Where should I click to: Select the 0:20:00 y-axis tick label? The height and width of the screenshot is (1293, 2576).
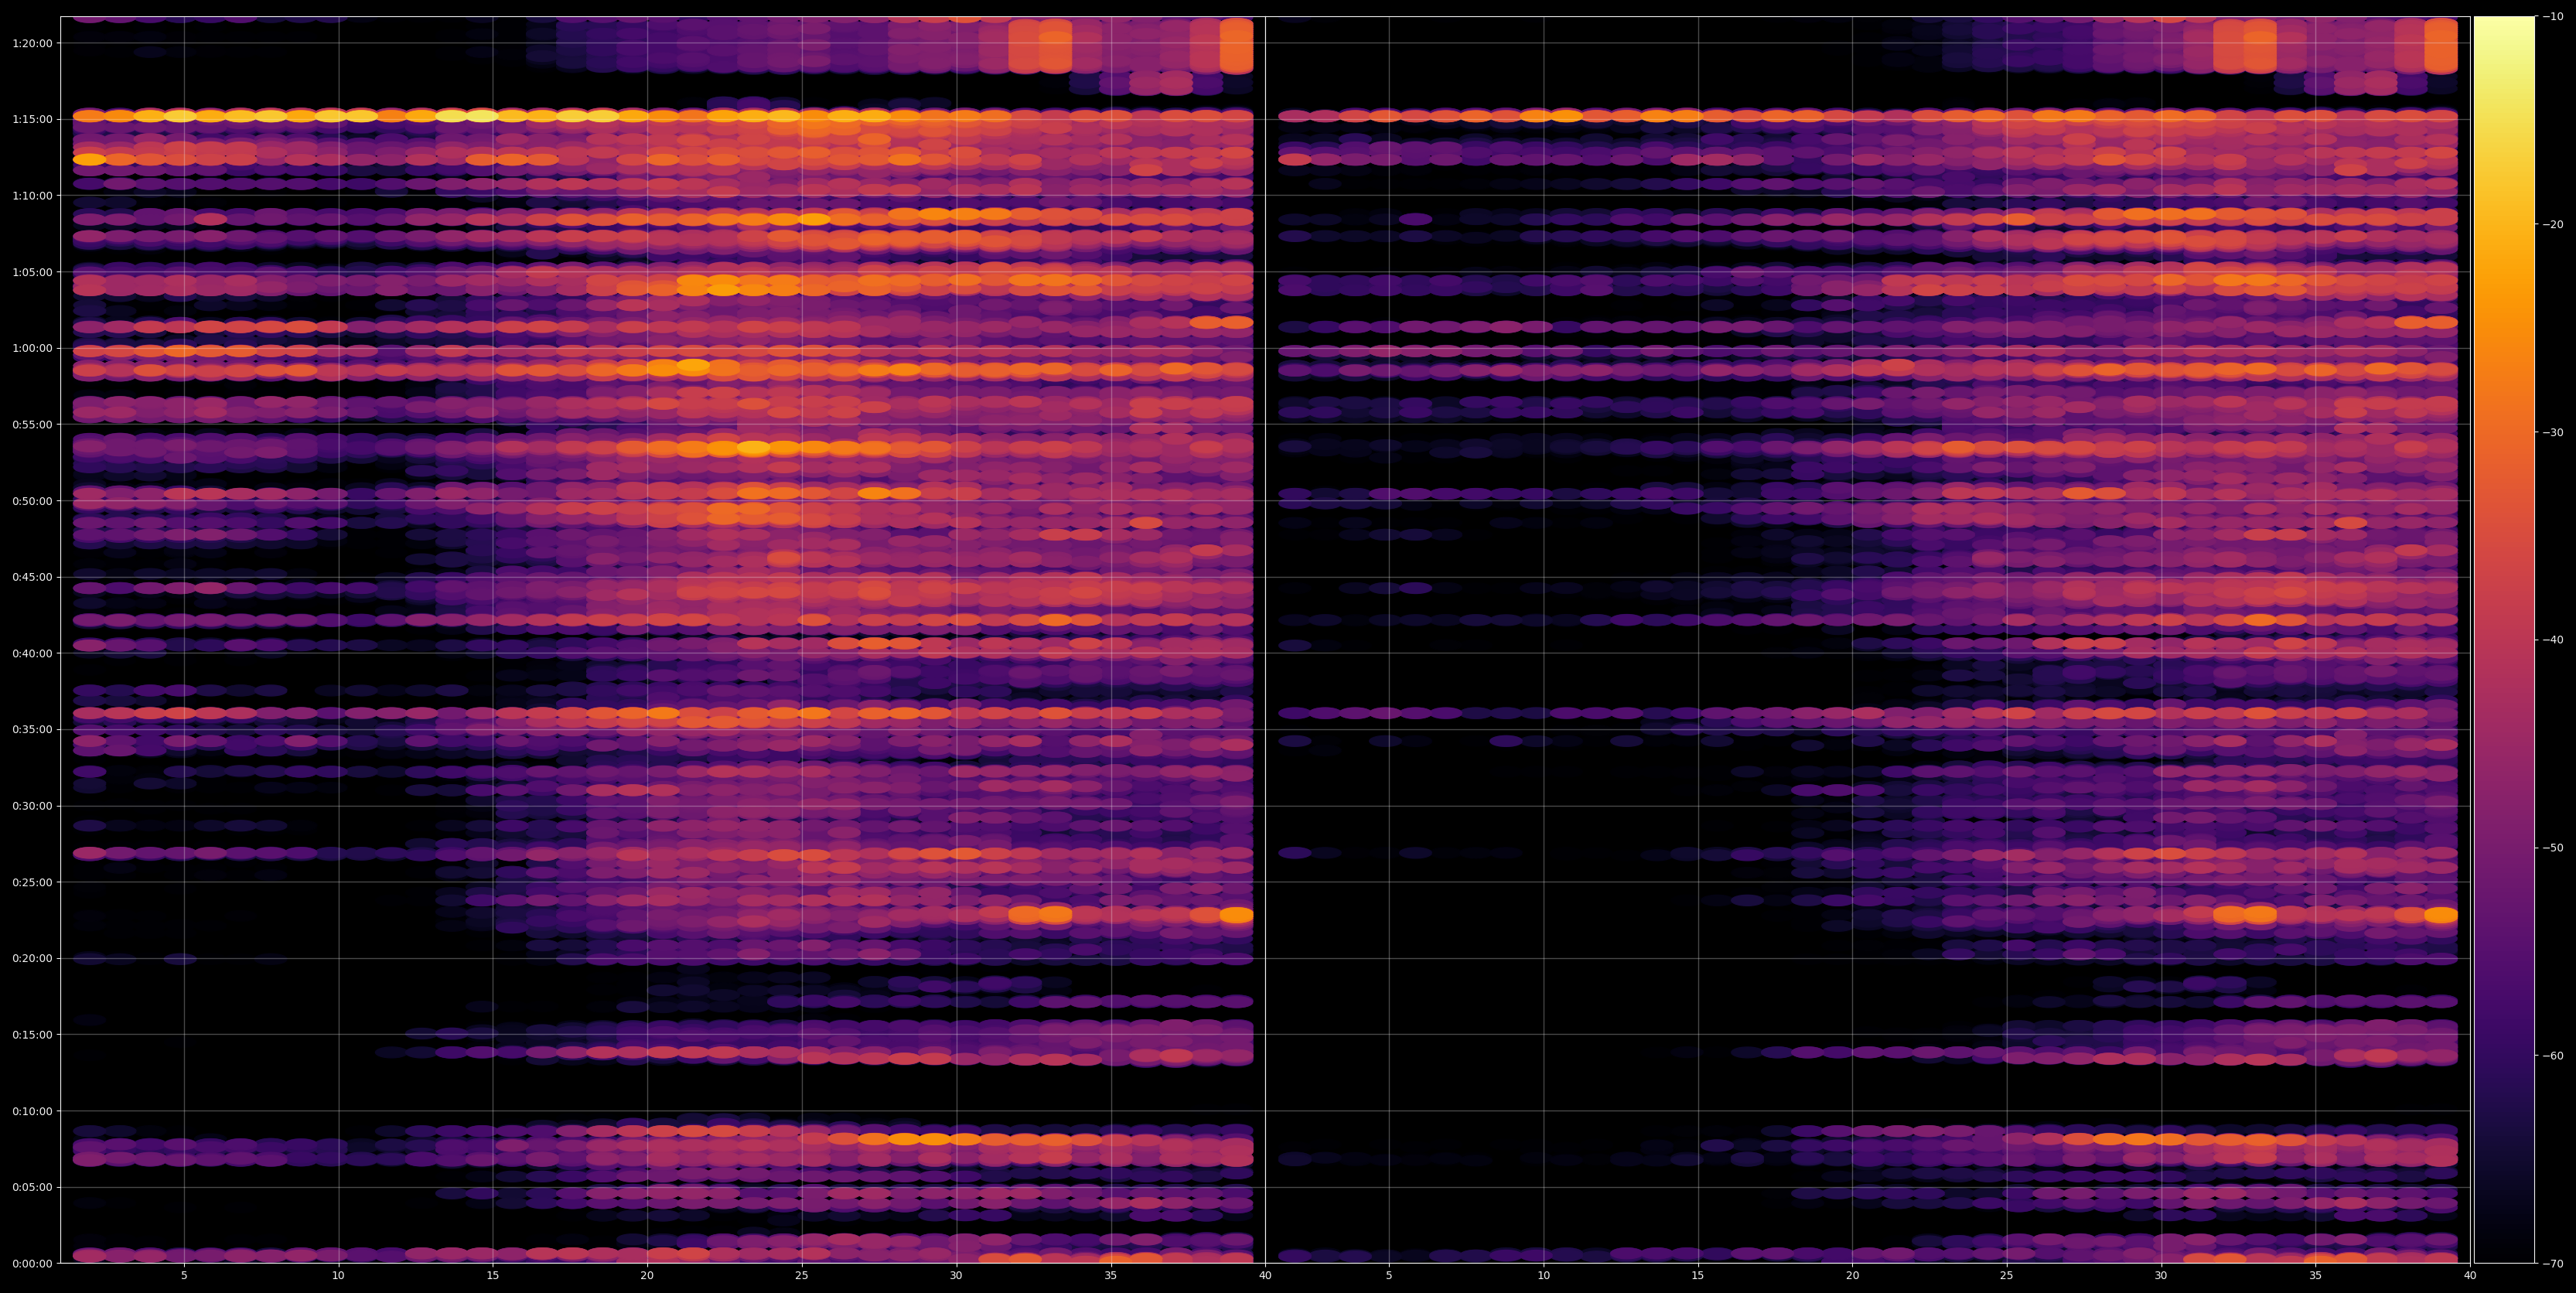(x=32, y=958)
